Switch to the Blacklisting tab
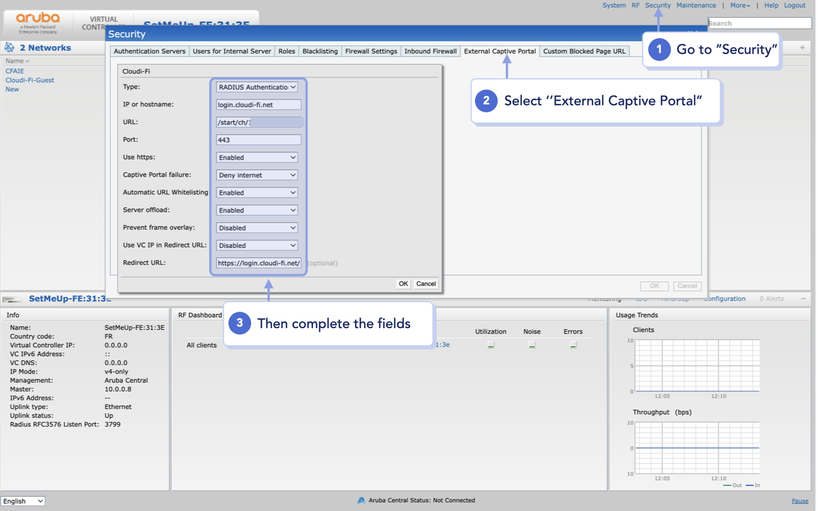Viewport: 818px width, 511px height. 320,51
